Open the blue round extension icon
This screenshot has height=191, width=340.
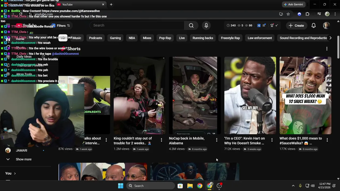pyautogui.click(x=299, y=14)
